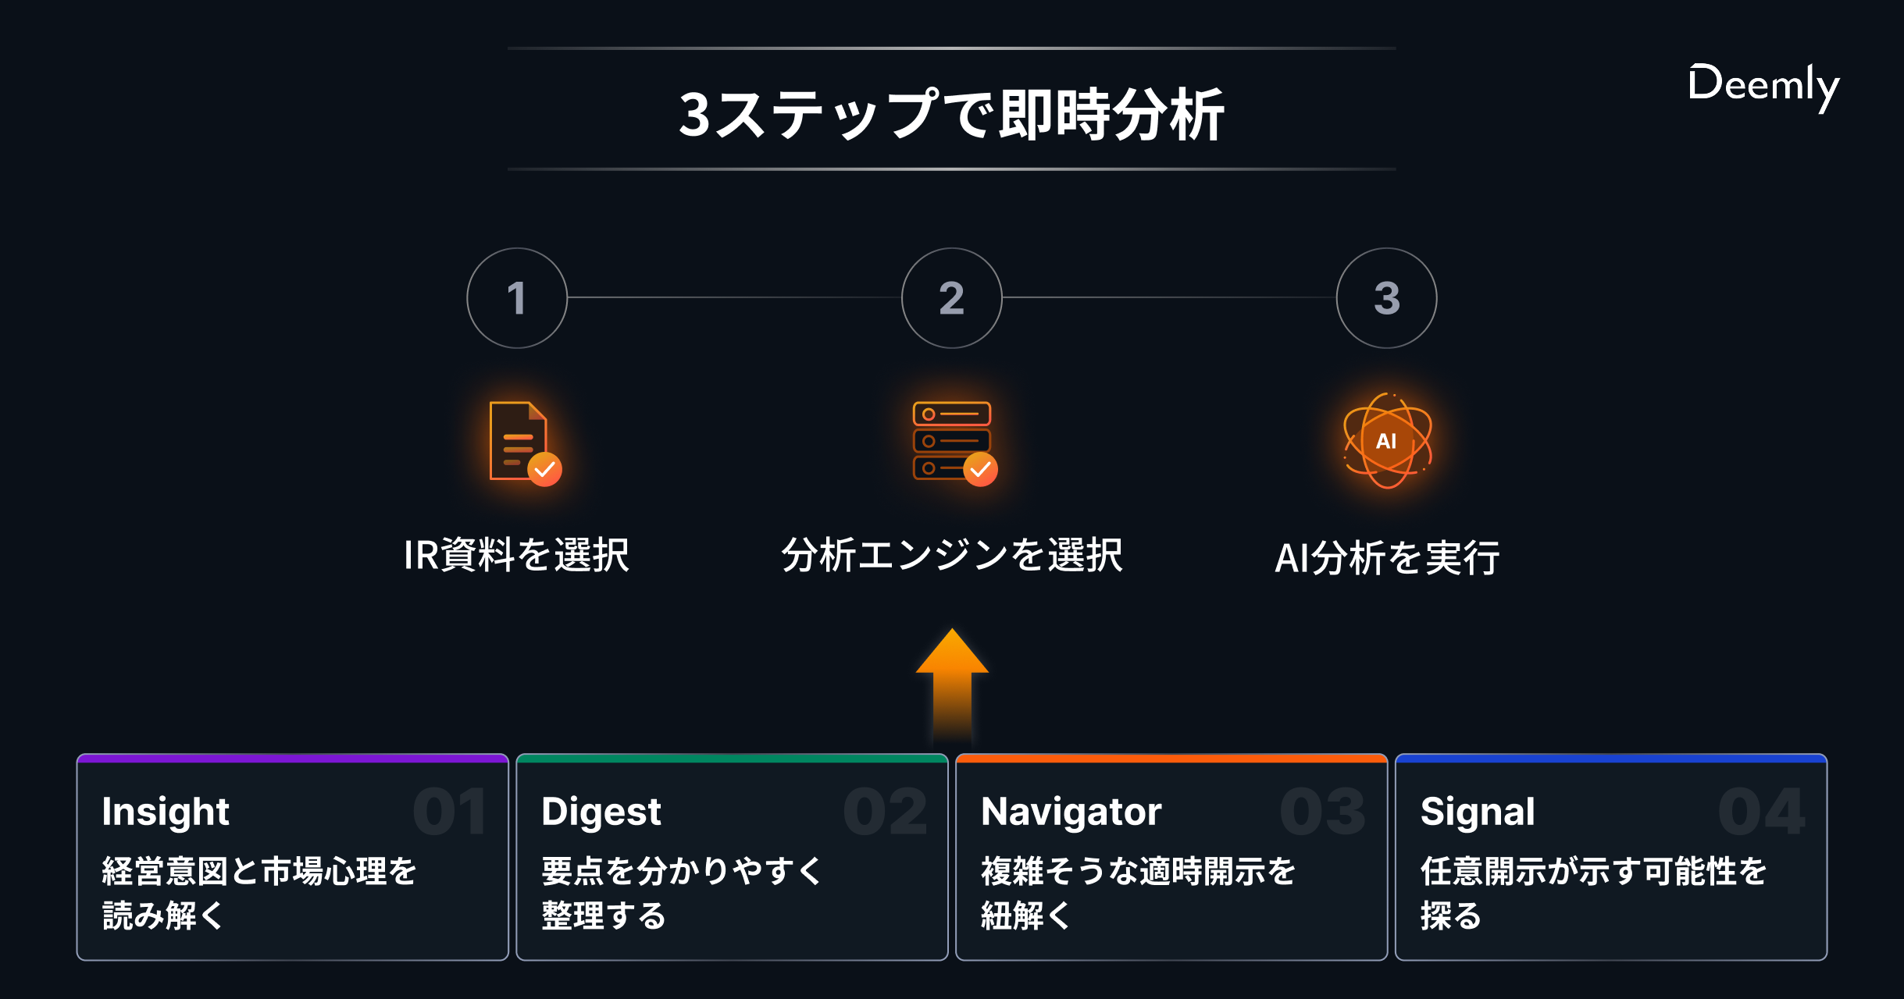1904x999 pixels.
Task: Select step 1 circle
Action: pyautogui.click(x=517, y=298)
